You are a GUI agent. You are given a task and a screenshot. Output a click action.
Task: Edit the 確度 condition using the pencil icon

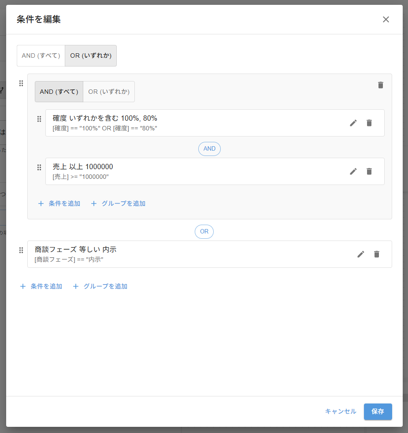coord(353,123)
